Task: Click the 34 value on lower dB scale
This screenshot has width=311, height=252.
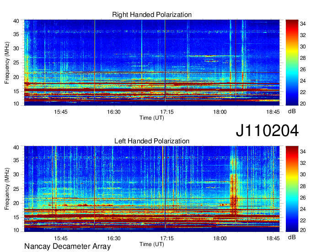Action: click(303, 152)
